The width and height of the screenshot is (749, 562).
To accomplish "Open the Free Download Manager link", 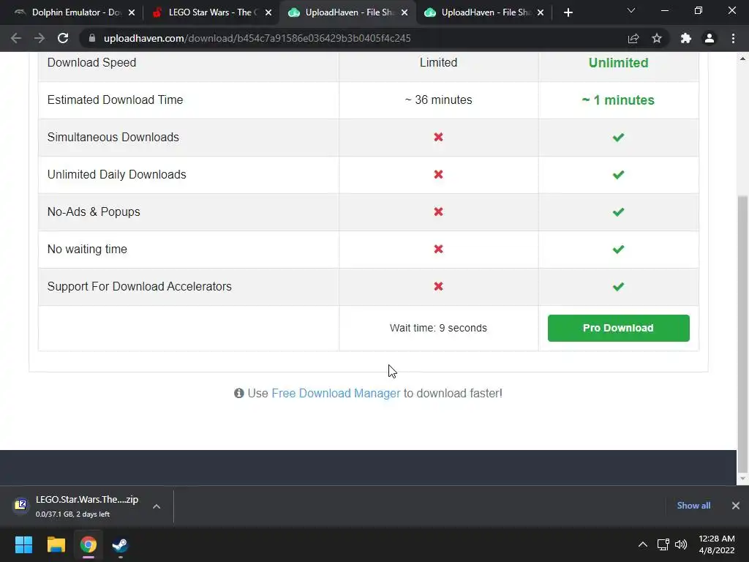I will 336,393.
